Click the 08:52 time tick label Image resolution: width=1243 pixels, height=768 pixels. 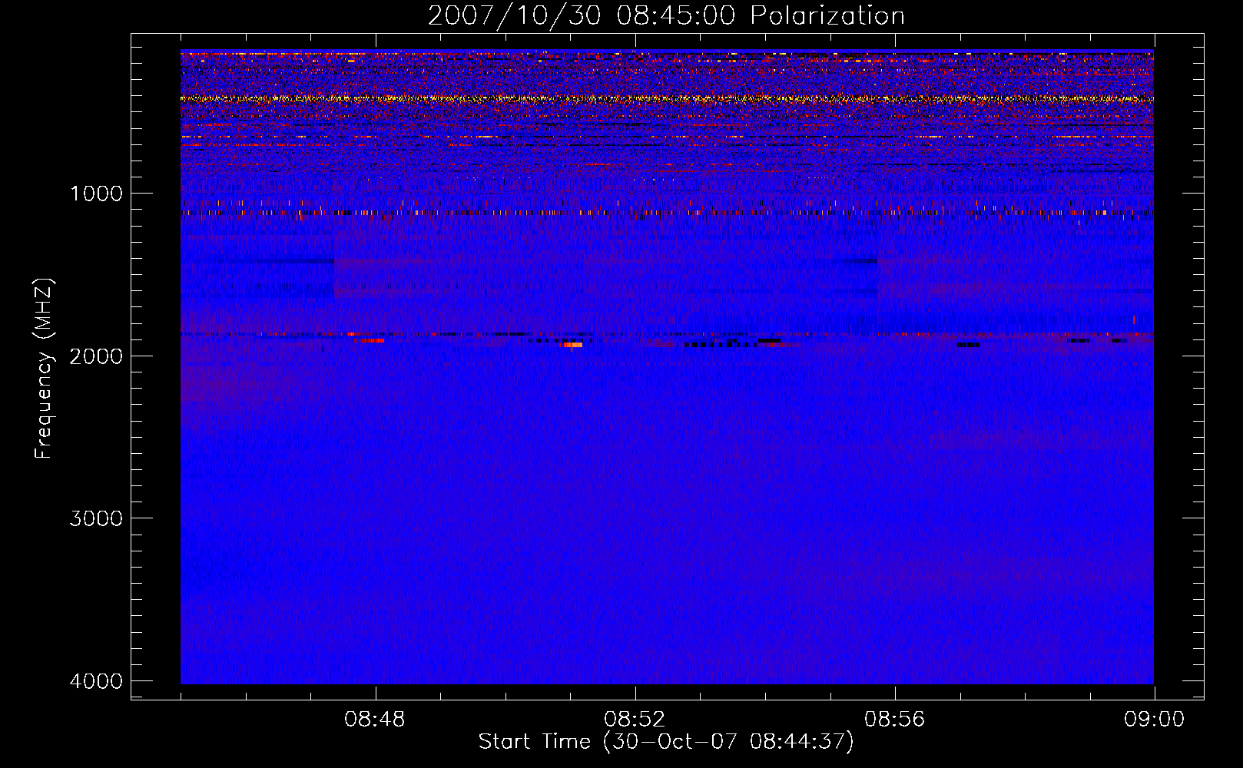click(x=635, y=720)
